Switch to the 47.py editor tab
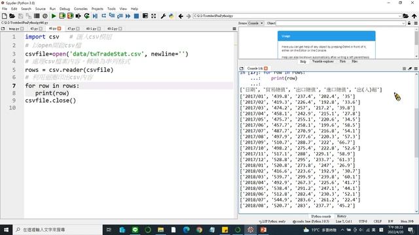419x235 pixels. 71,29
